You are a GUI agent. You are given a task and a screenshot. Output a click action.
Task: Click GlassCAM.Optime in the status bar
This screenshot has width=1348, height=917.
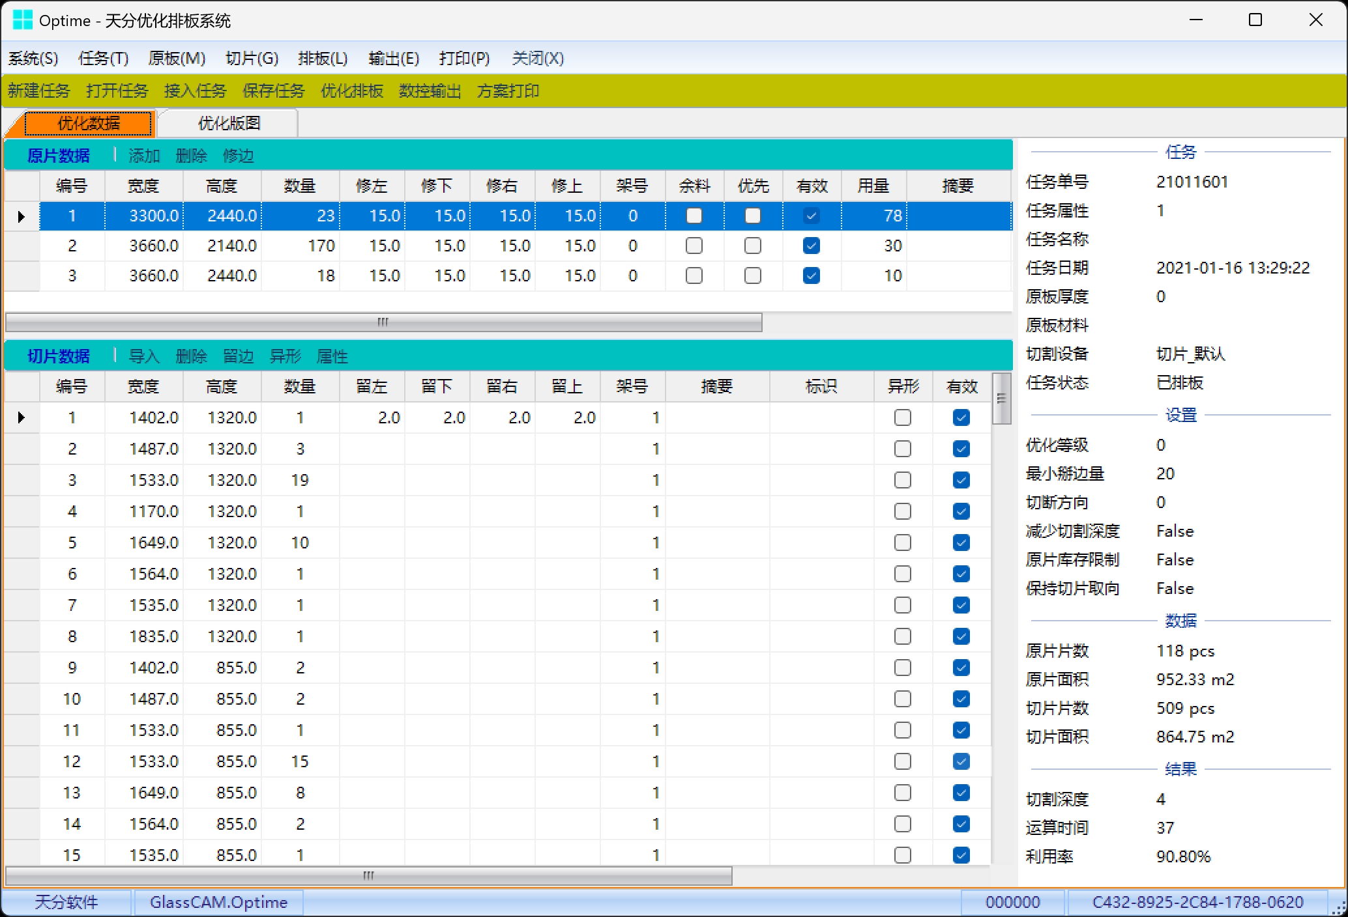click(218, 902)
